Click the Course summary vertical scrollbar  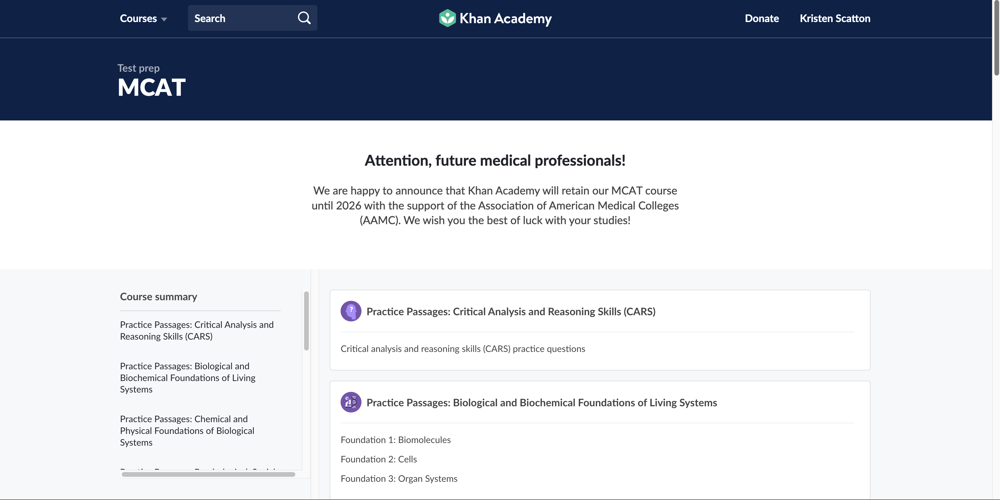pos(306,321)
